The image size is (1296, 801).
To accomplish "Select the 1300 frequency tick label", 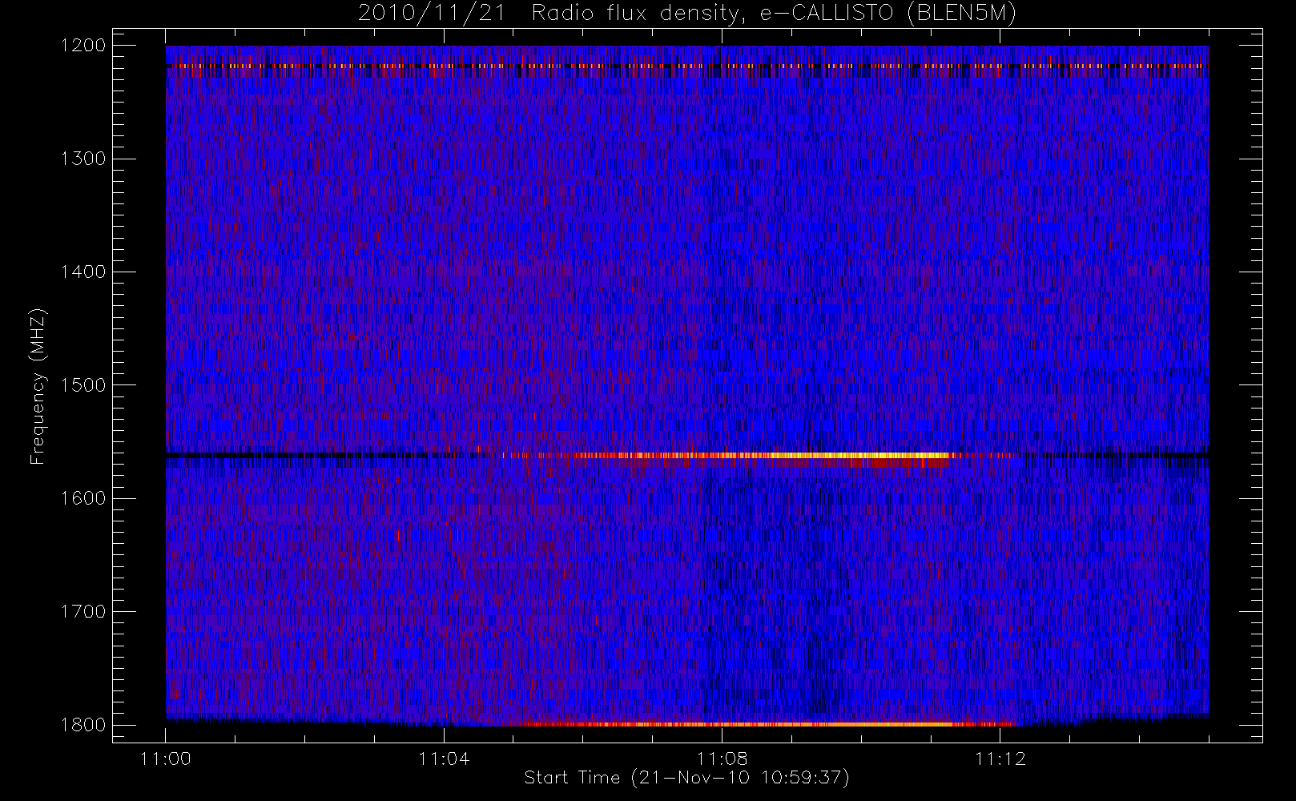I will click(83, 159).
